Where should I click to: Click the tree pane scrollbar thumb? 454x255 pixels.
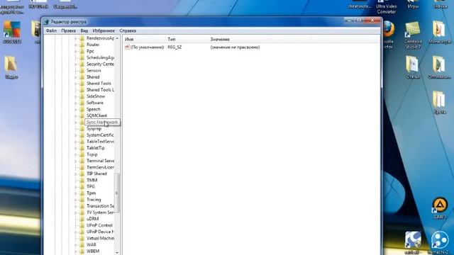pyautogui.click(x=117, y=193)
